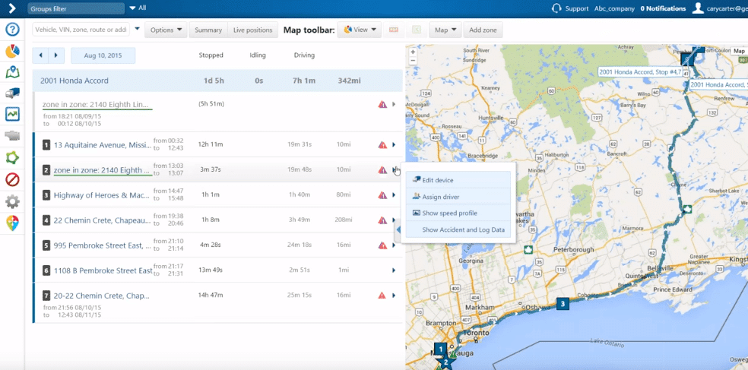Expand arrow for 995 Pembroke Street East trip
748x370 pixels.
pyautogui.click(x=394, y=245)
